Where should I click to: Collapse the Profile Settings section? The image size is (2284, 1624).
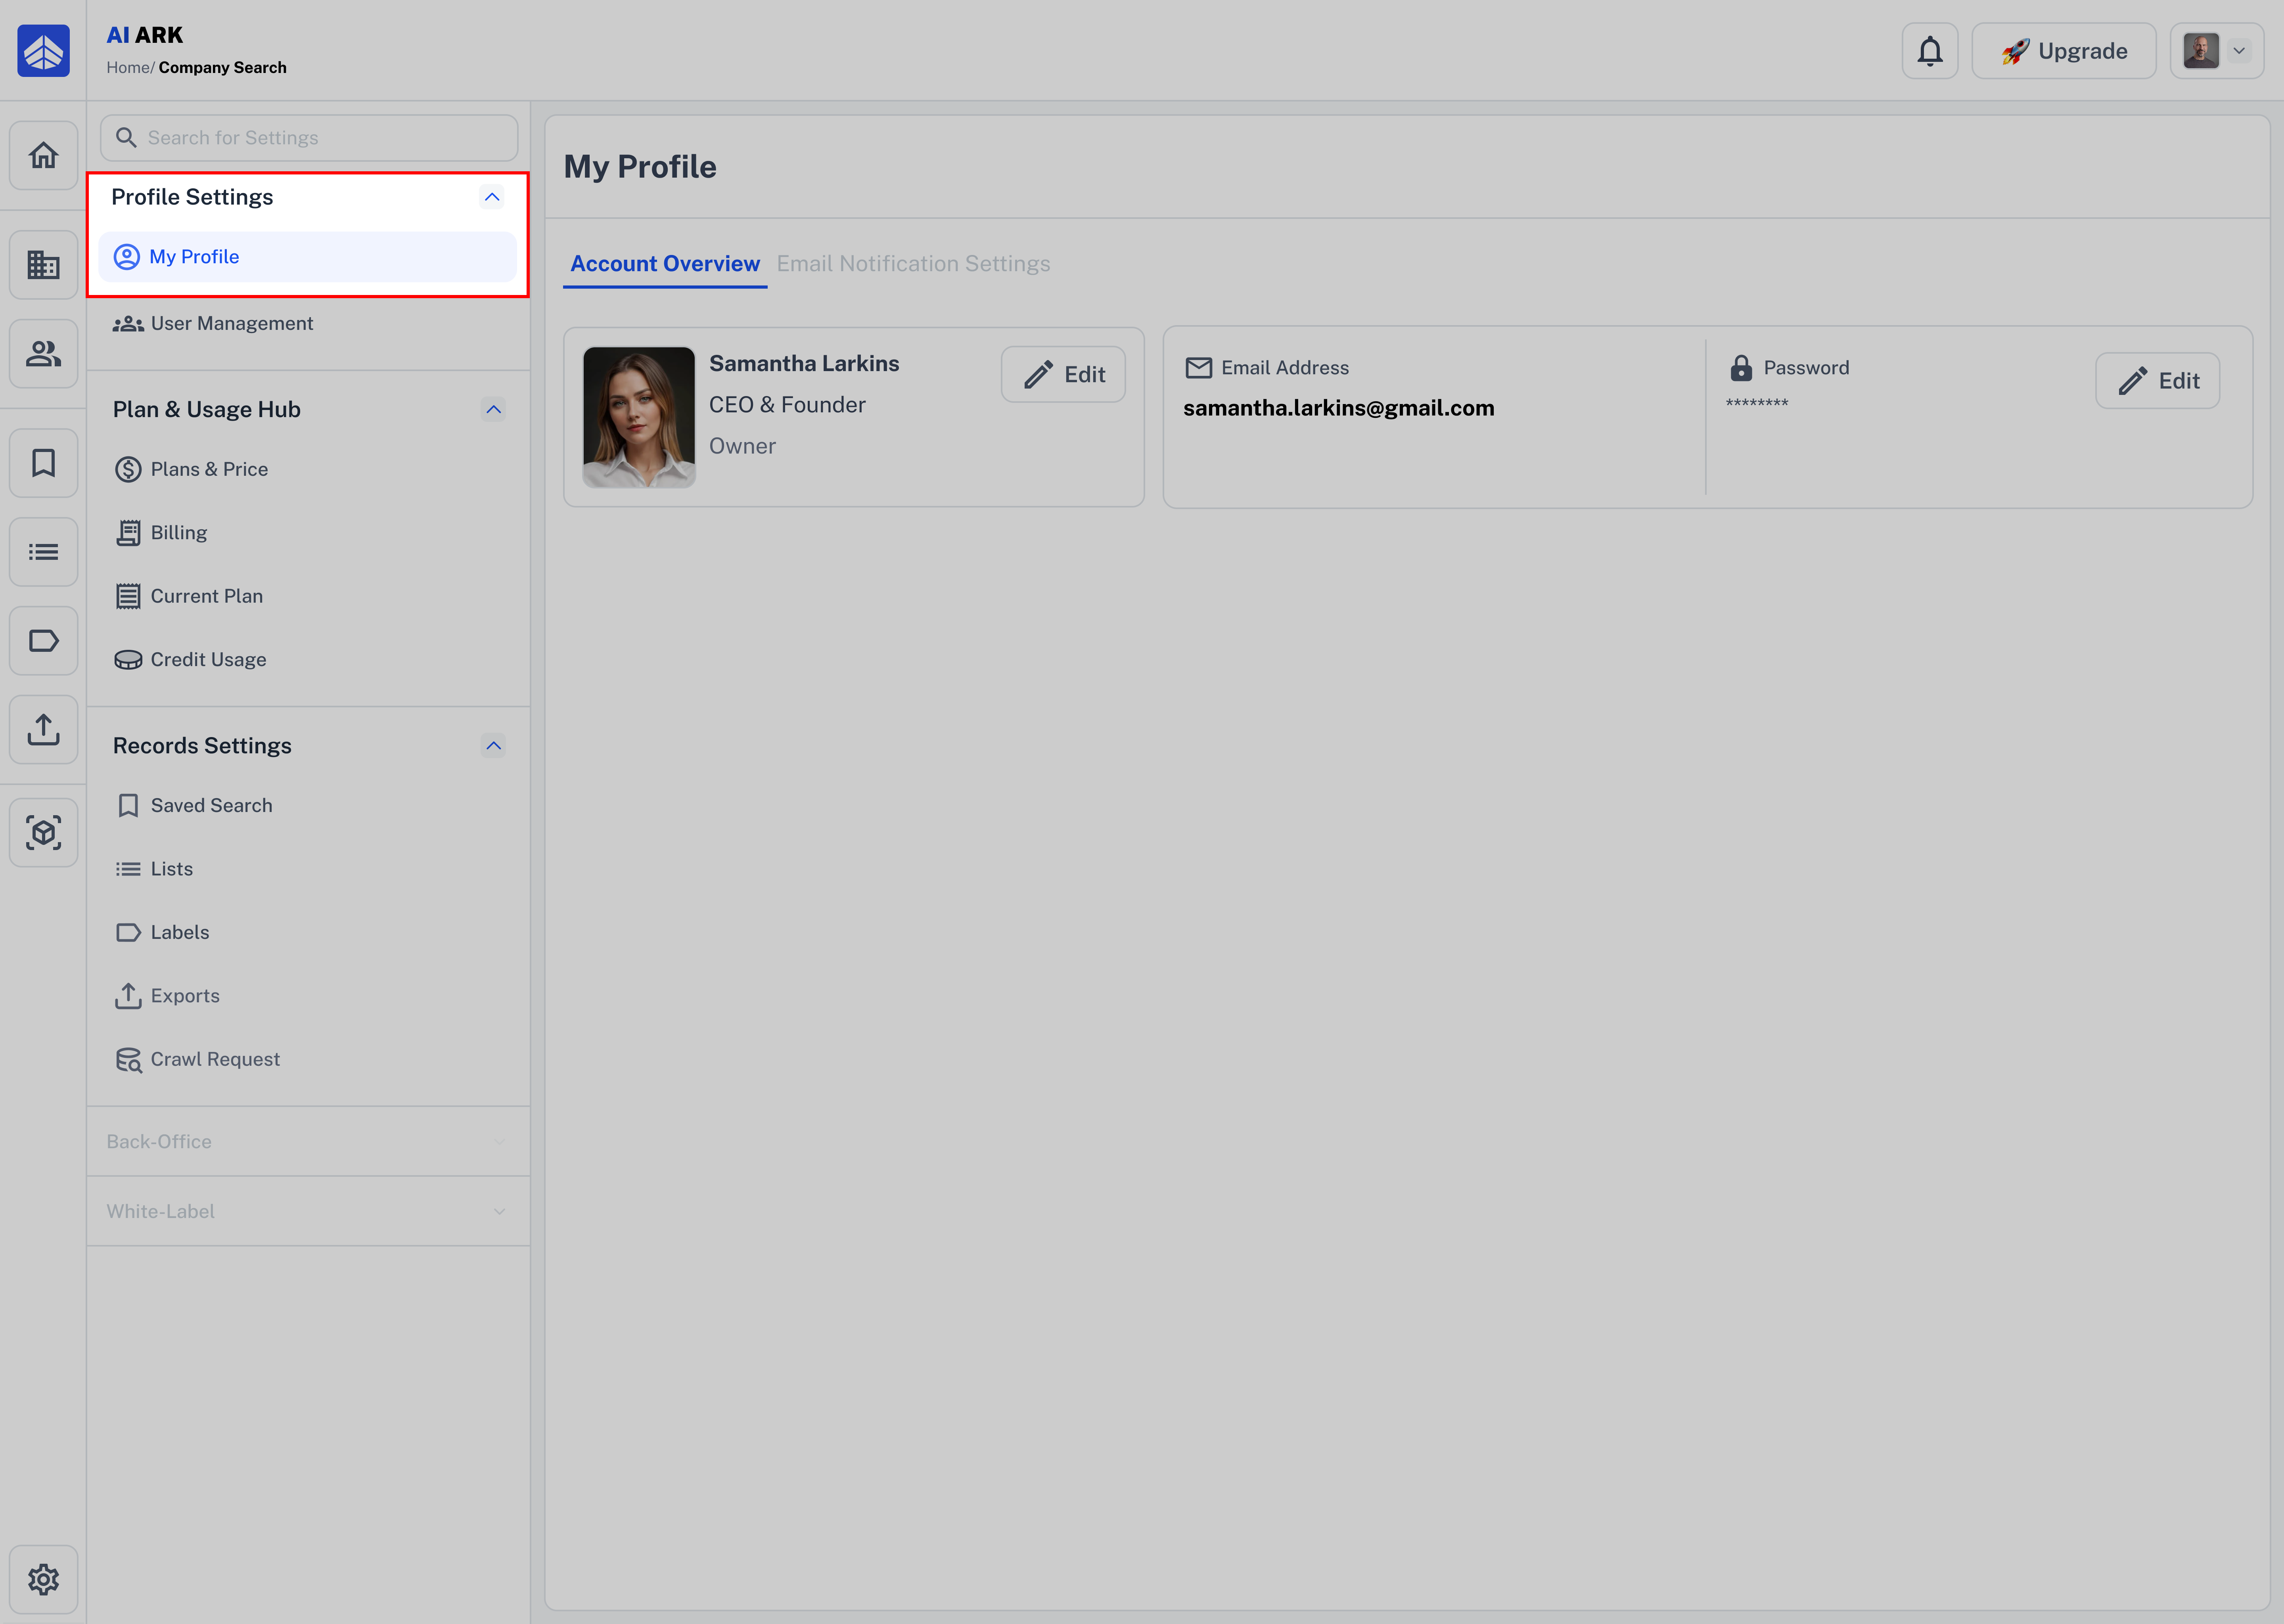click(x=492, y=197)
